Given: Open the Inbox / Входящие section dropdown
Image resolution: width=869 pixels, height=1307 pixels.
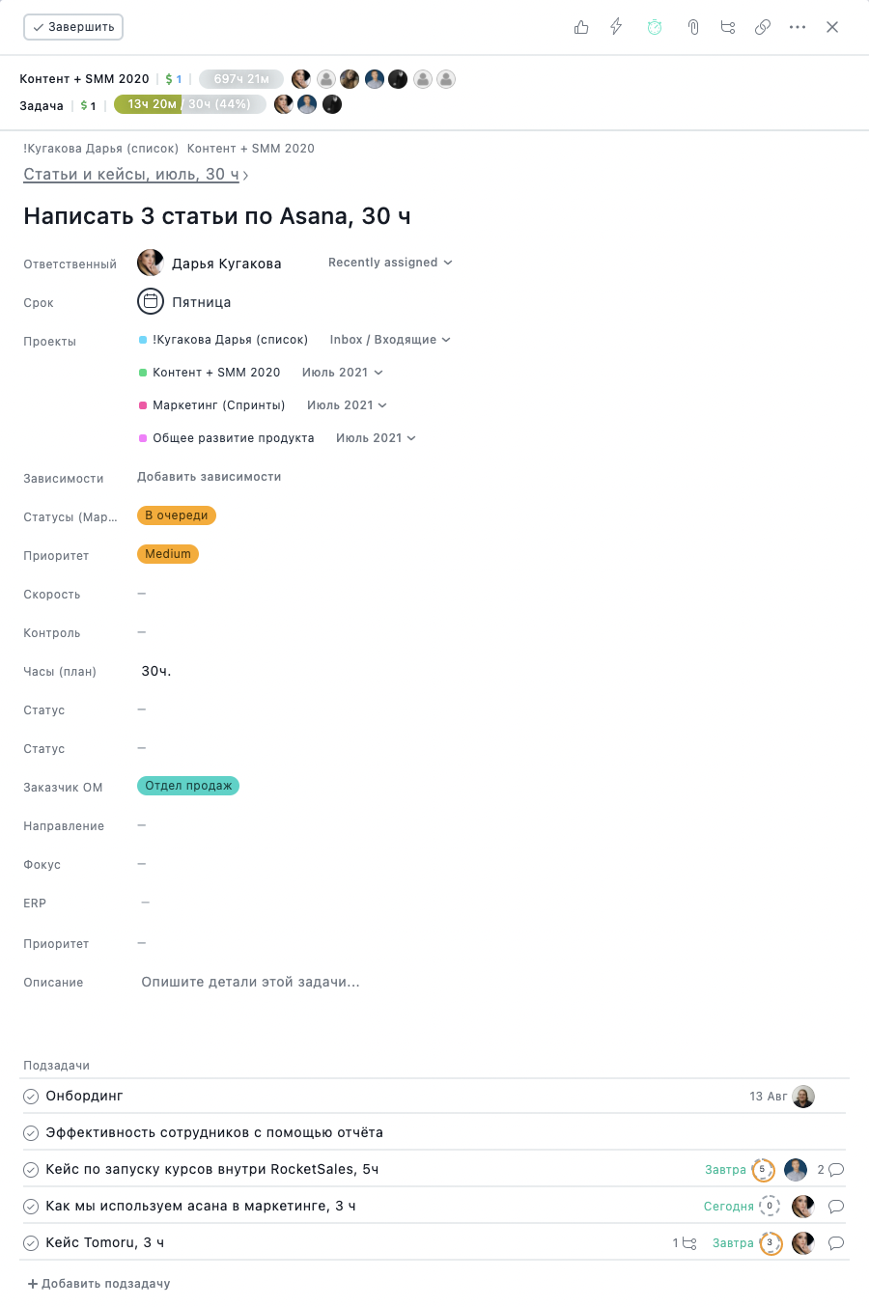Looking at the screenshot, I should [x=390, y=340].
